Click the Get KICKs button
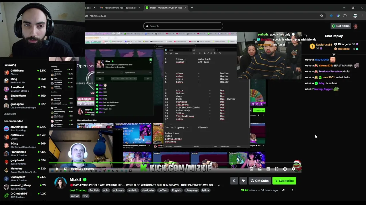Viewport: 366px width, 205px height. tap(341, 26)
